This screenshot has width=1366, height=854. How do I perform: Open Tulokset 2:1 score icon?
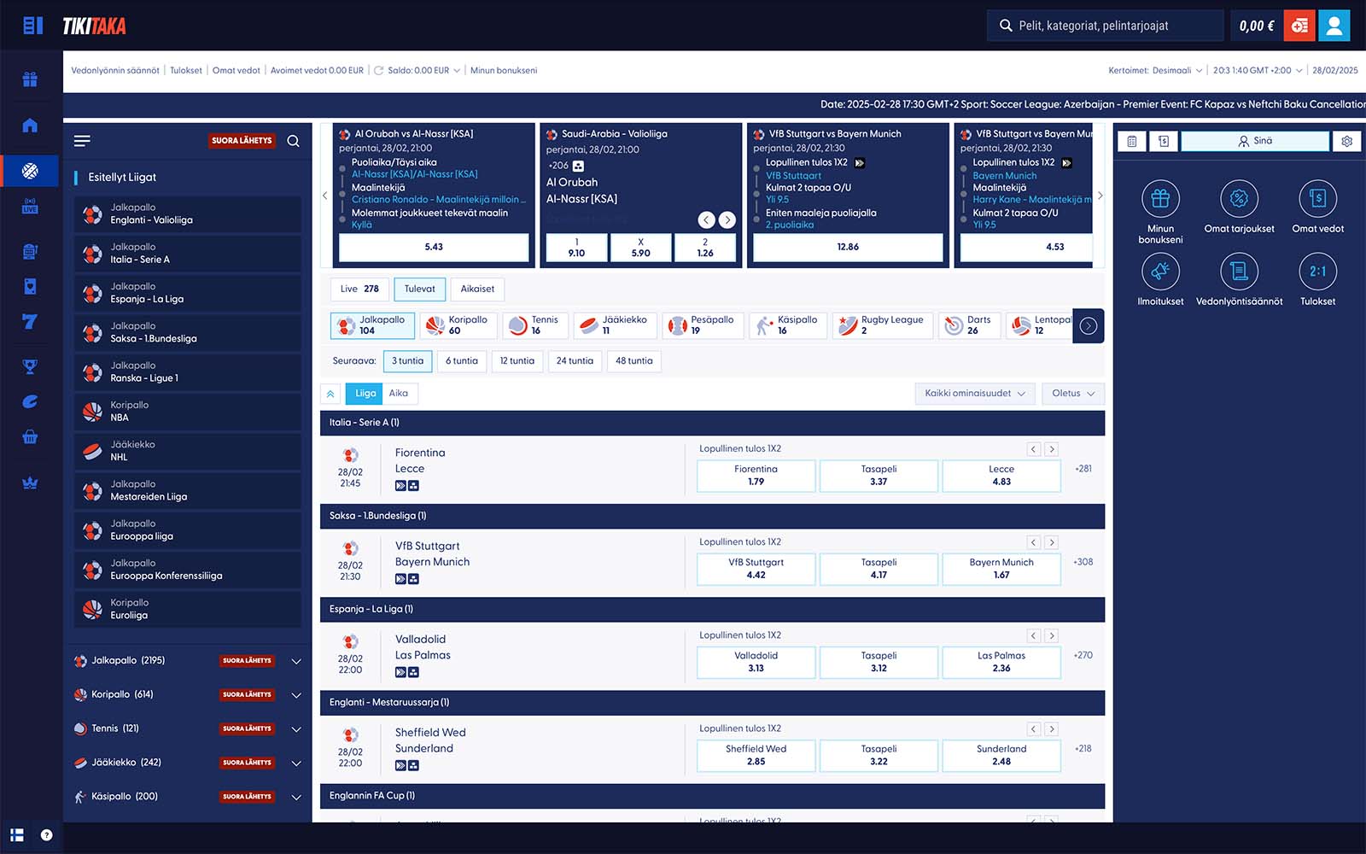pyautogui.click(x=1317, y=272)
